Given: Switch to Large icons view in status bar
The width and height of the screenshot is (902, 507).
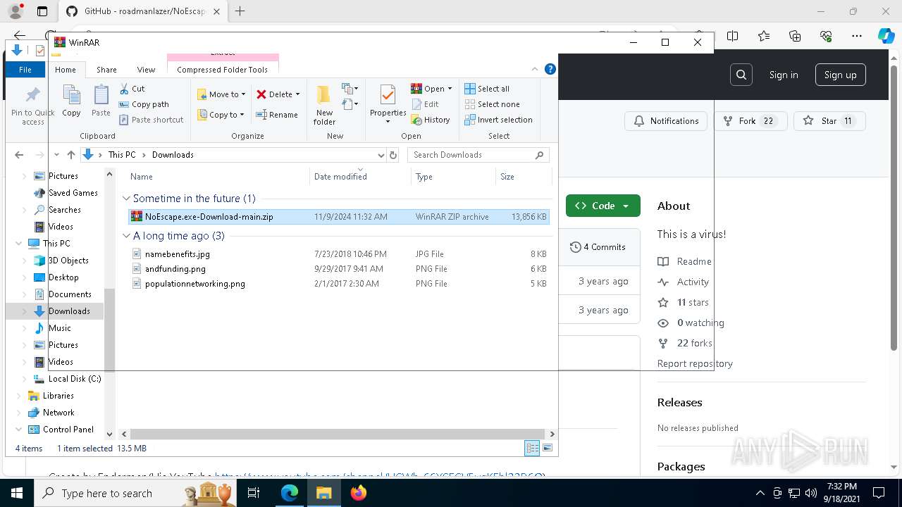Looking at the screenshot, I should point(547,448).
